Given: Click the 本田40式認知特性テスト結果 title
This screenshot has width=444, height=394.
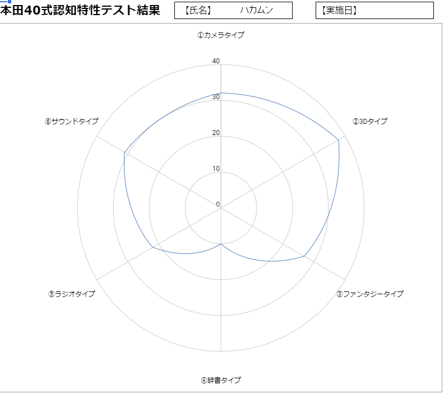Looking at the screenshot, I should 80,10.
